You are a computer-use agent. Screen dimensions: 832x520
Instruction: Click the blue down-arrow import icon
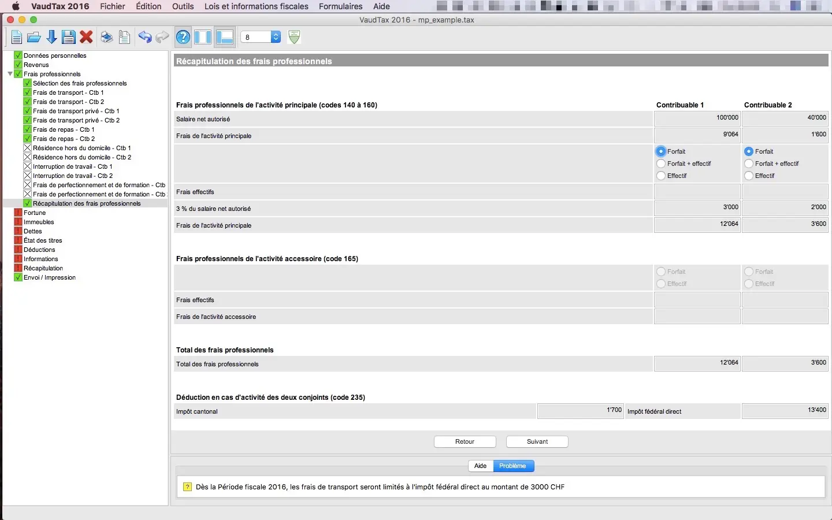point(51,38)
